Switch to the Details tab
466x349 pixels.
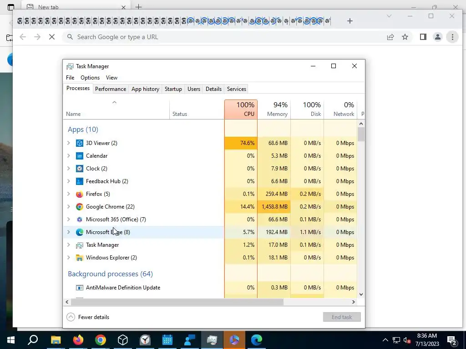coord(214,89)
